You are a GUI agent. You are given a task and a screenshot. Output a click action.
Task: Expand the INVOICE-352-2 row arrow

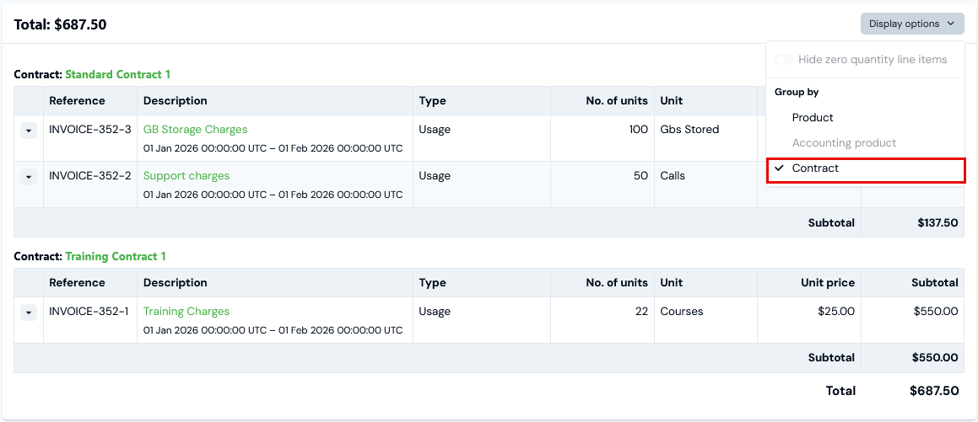point(29,177)
